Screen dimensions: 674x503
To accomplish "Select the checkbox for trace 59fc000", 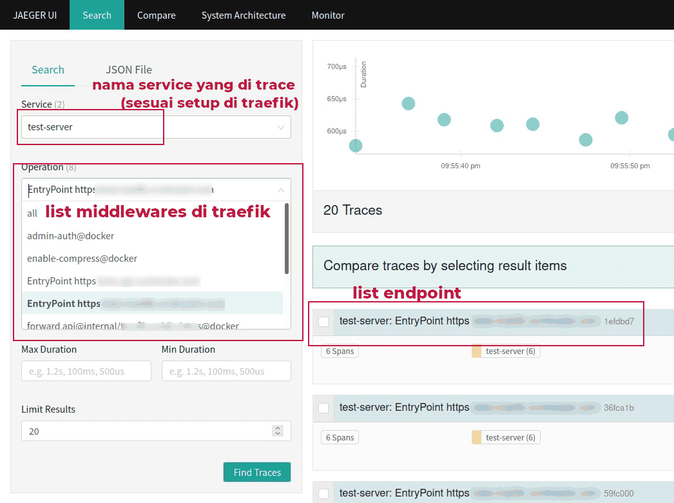I will pyautogui.click(x=323, y=494).
